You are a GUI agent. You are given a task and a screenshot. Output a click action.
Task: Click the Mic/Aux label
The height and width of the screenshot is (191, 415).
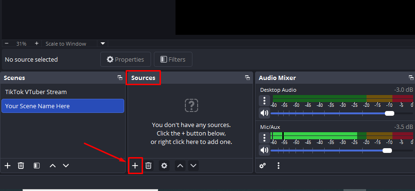tap(270, 127)
